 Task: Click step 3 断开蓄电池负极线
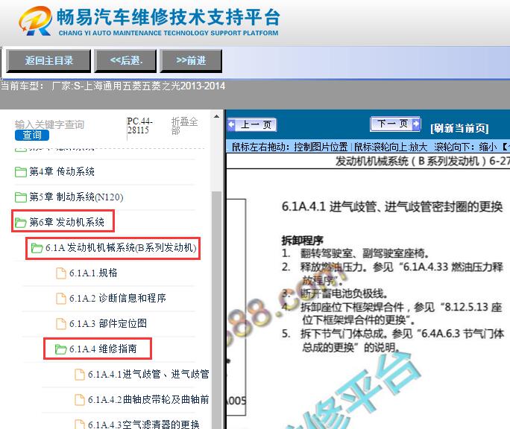pos(335,293)
